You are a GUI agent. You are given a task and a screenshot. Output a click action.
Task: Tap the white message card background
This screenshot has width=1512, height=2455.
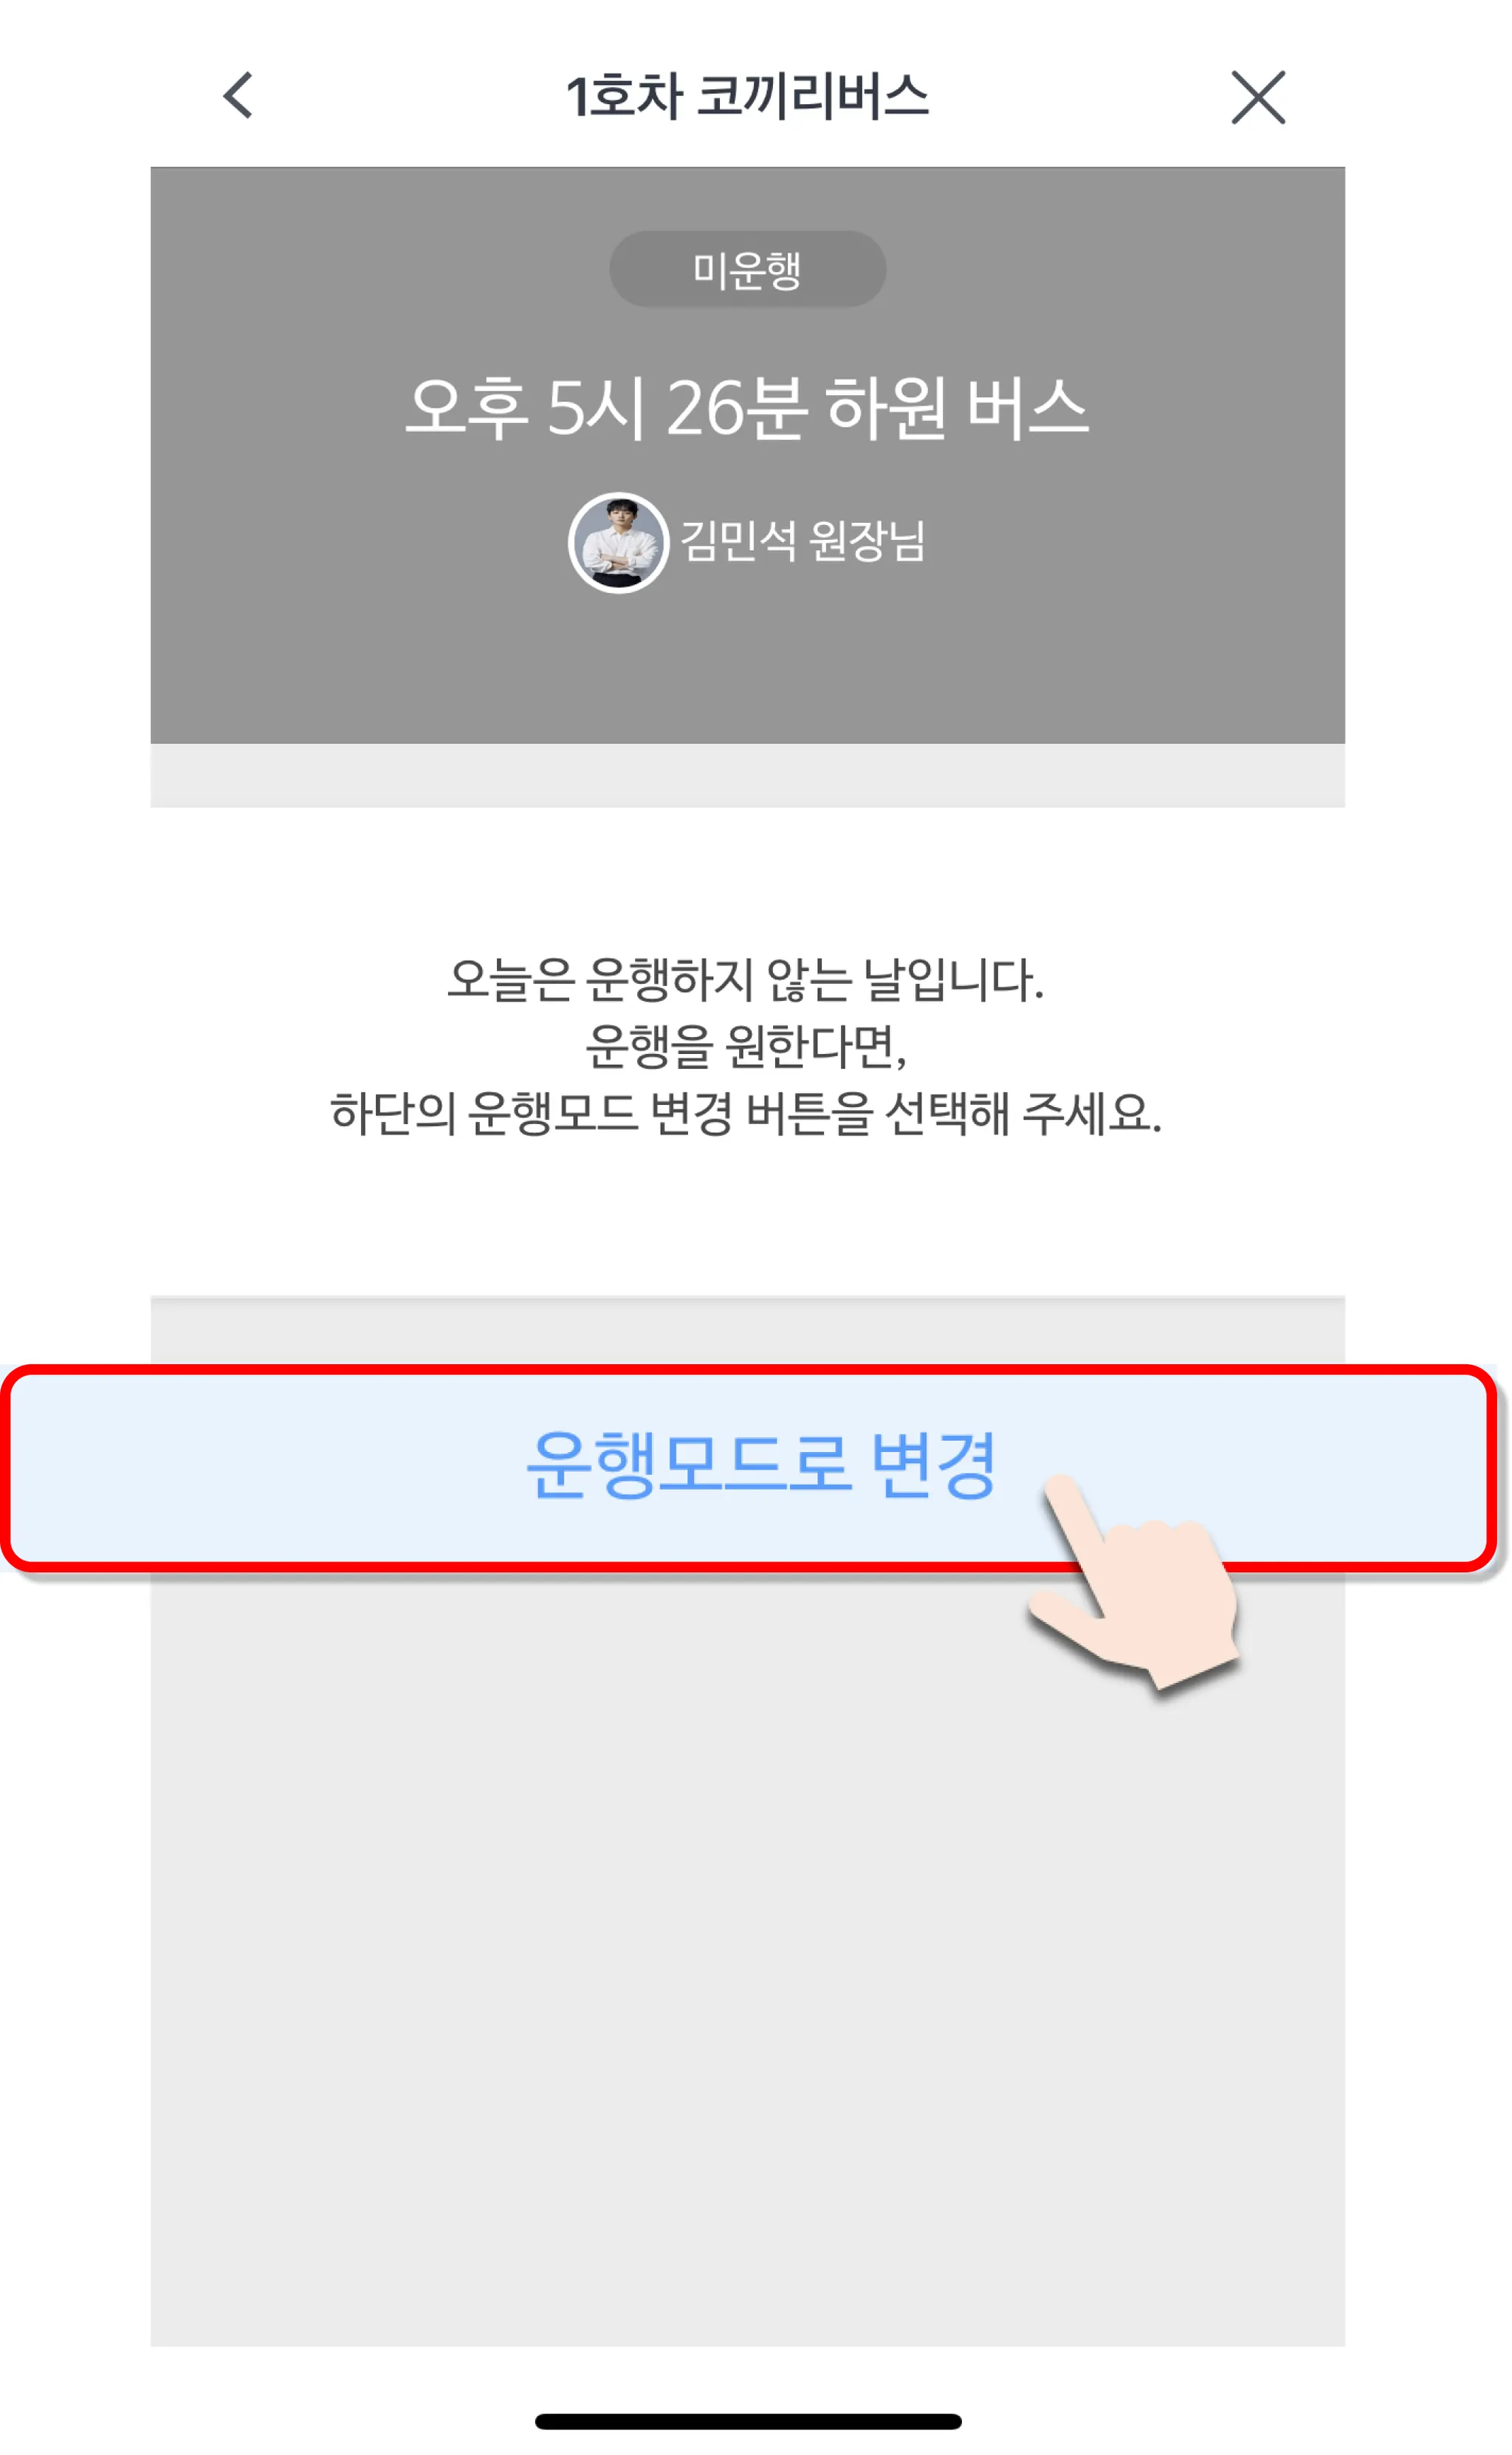point(747,1052)
